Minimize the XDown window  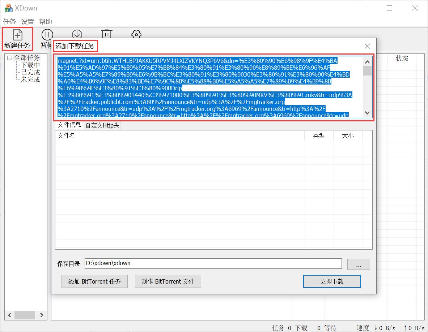[364, 8]
